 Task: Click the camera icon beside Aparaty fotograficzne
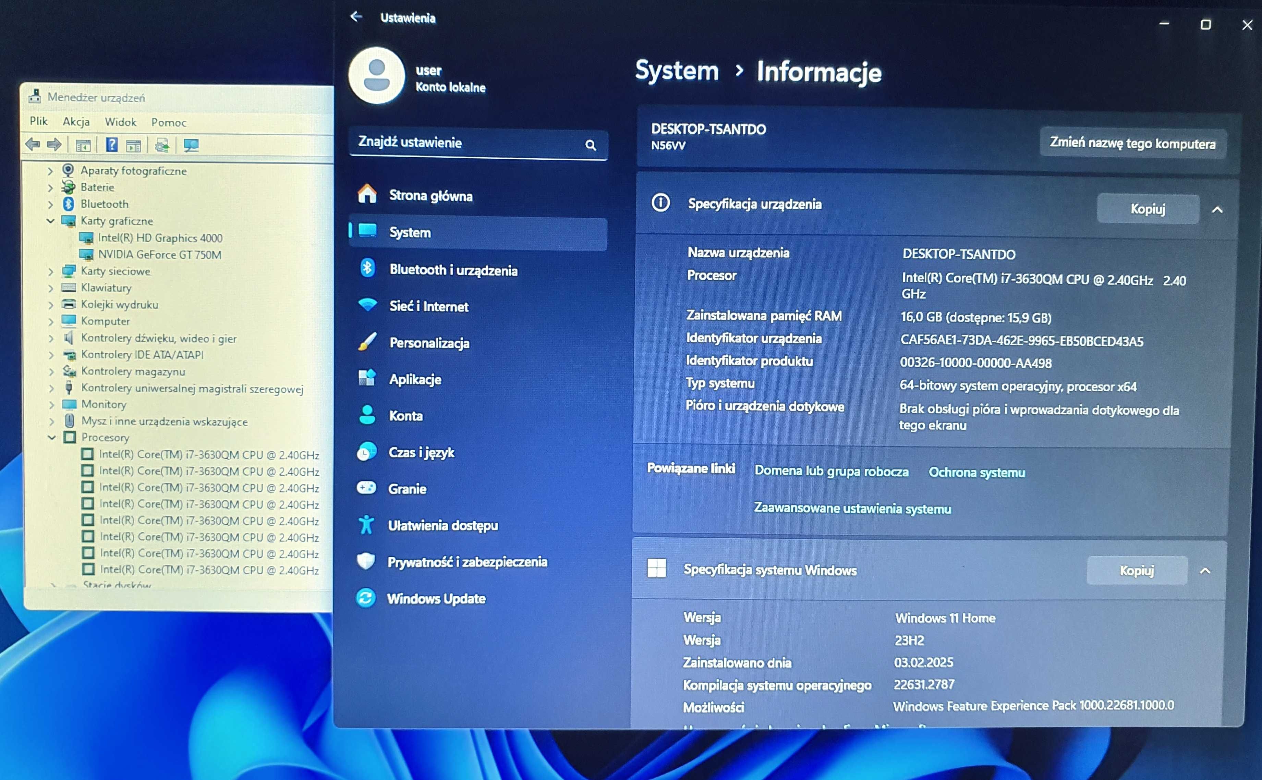tap(68, 170)
